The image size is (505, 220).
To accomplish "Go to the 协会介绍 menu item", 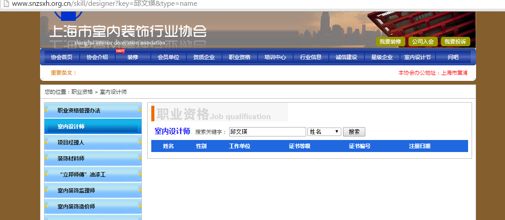I will pos(97,57).
